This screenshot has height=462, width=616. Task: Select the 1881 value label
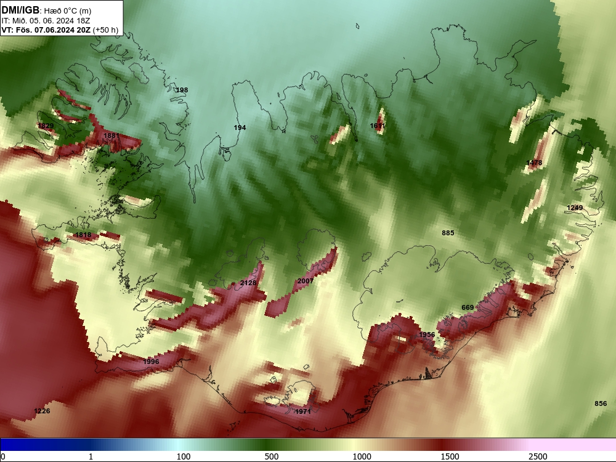[x=111, y=136]
